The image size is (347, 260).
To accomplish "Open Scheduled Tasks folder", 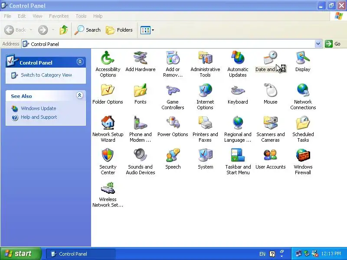I will click(303, 129).
